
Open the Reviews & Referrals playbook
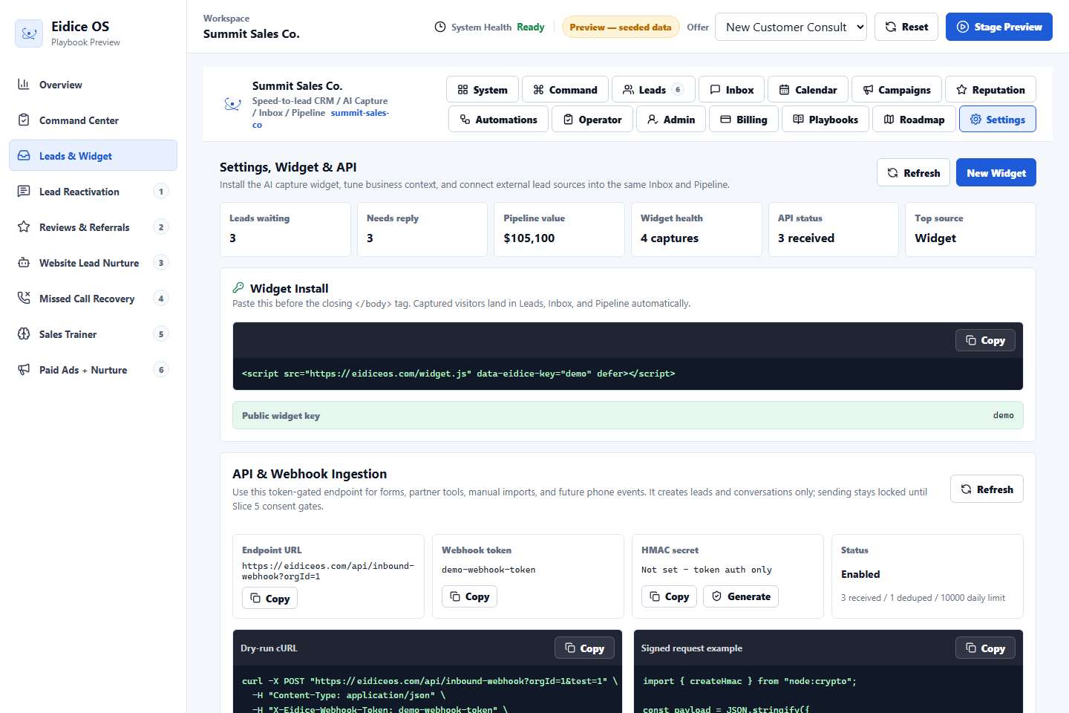click(x=93, y=227)
